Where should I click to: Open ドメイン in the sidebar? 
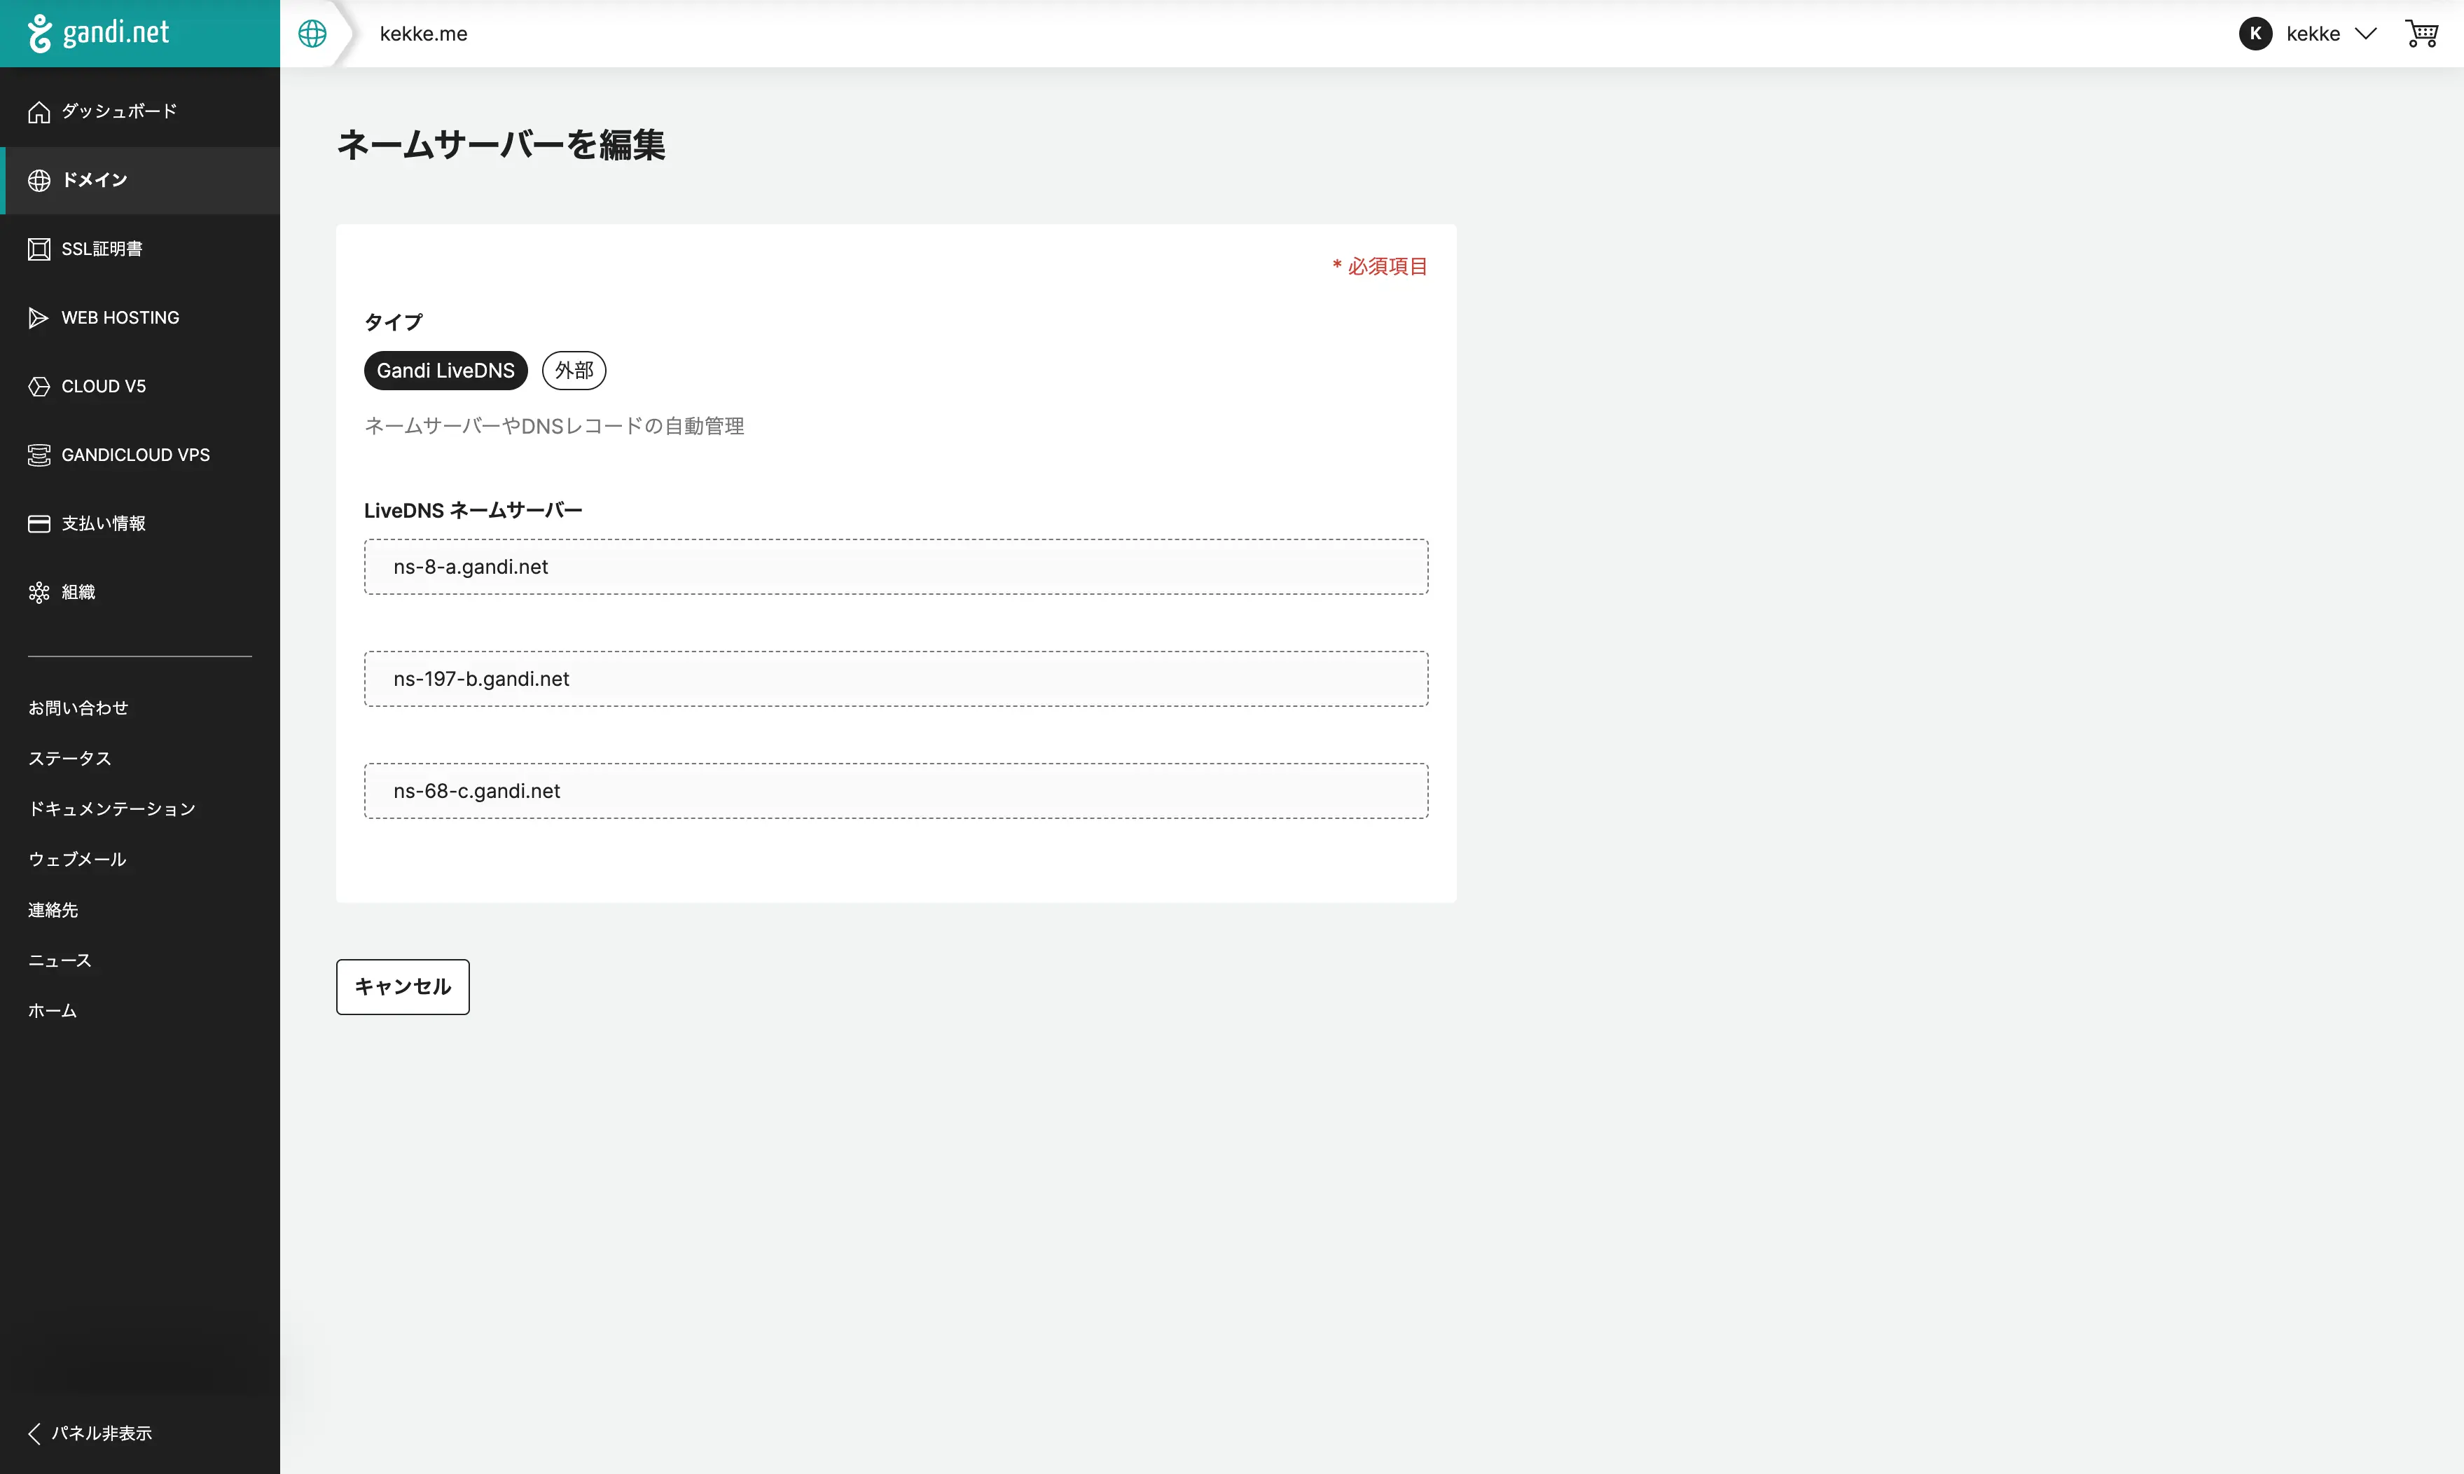click(140, 181)
